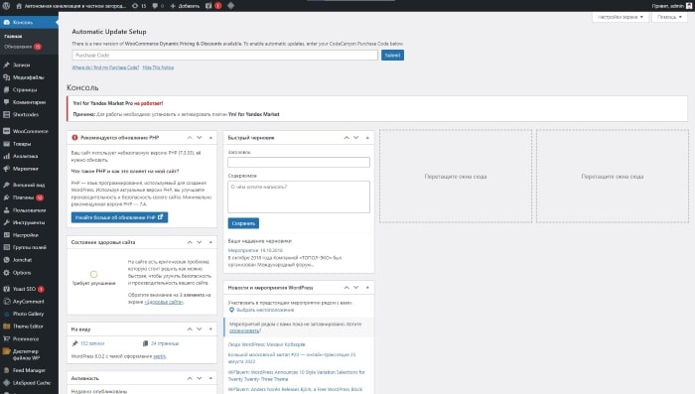Screen dimensions: 695x394
Task: Open the comments bubble in admin bar
Action: point(158,6)
